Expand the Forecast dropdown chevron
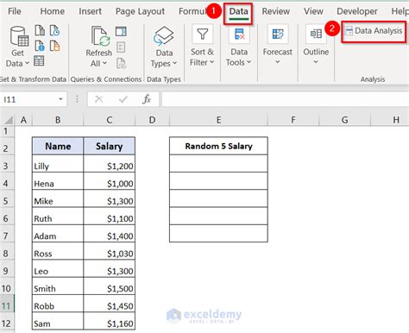The width and height of the screenshot is (409, 333). pyautogui.click(x=278, y=62)
